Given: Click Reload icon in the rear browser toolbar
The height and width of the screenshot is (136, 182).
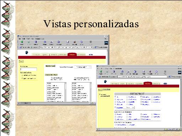Looking at the screenshot, I should point(36,42).
